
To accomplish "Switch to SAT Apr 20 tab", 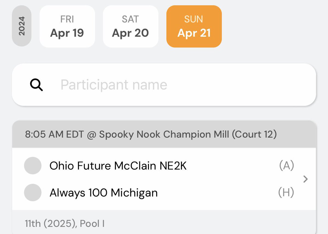I will point(131,27).
